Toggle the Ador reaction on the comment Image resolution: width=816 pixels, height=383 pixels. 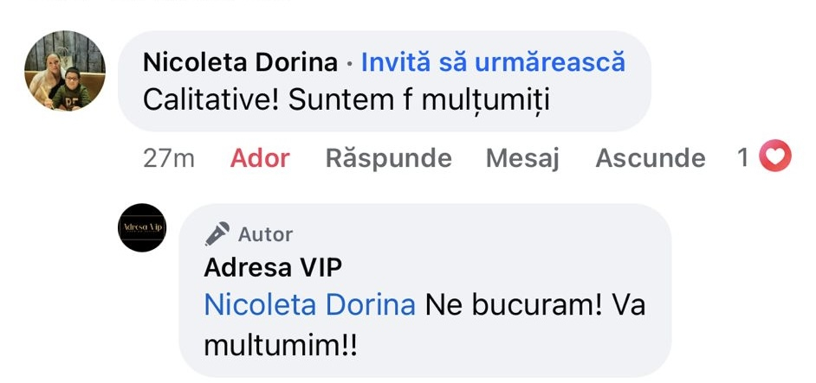(x=260, y=158)
